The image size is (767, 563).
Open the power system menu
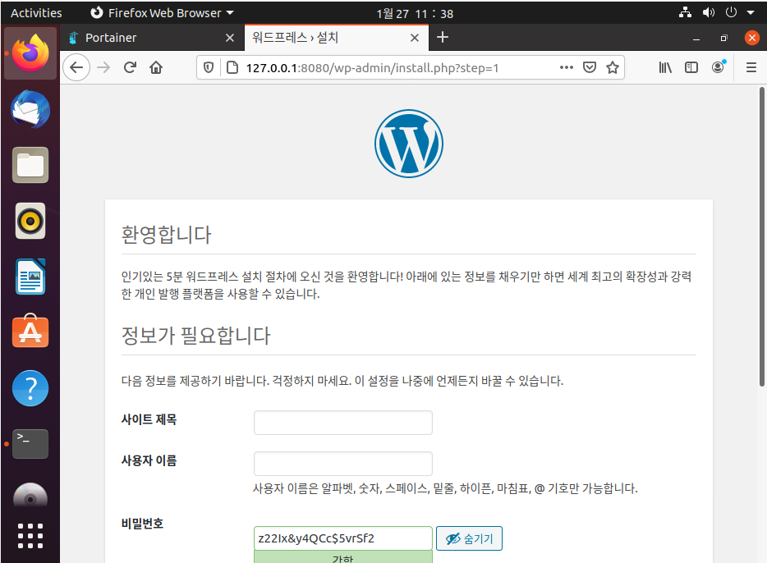click(732, 12)
